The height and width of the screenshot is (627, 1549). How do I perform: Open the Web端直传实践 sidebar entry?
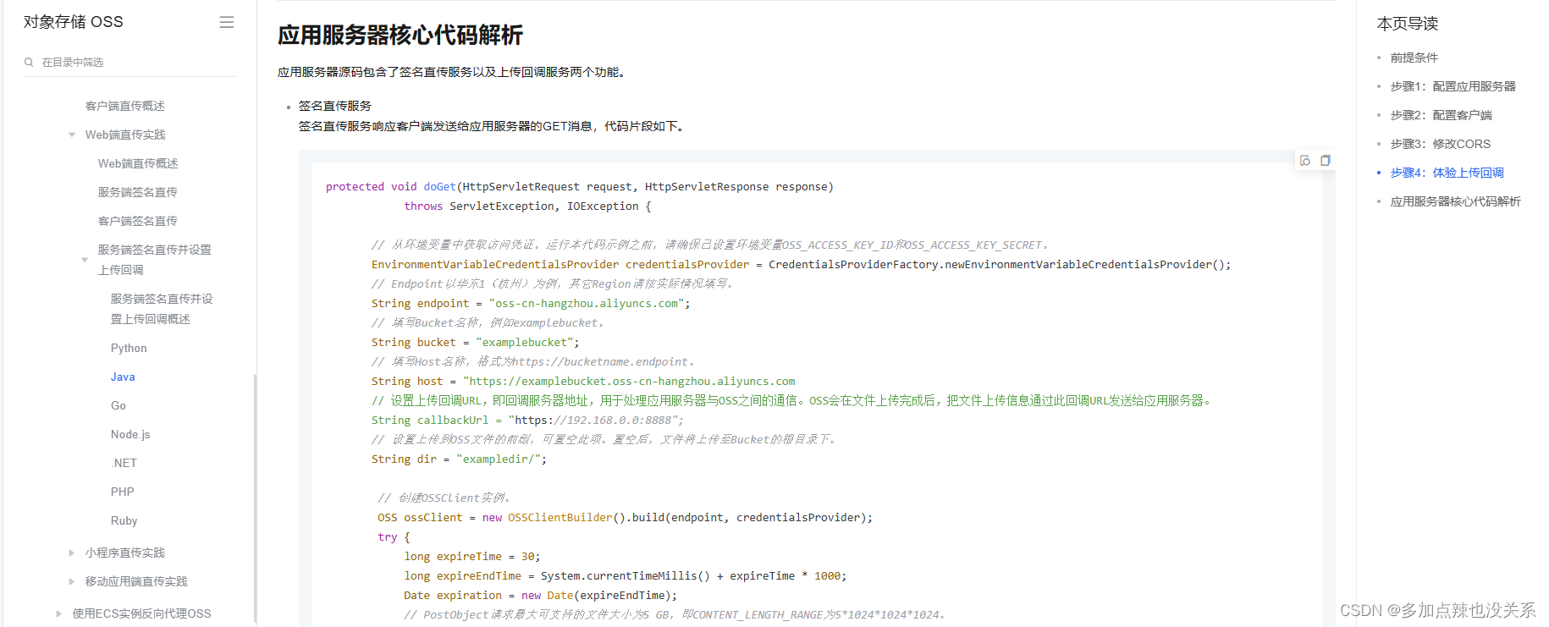point(125,135)
